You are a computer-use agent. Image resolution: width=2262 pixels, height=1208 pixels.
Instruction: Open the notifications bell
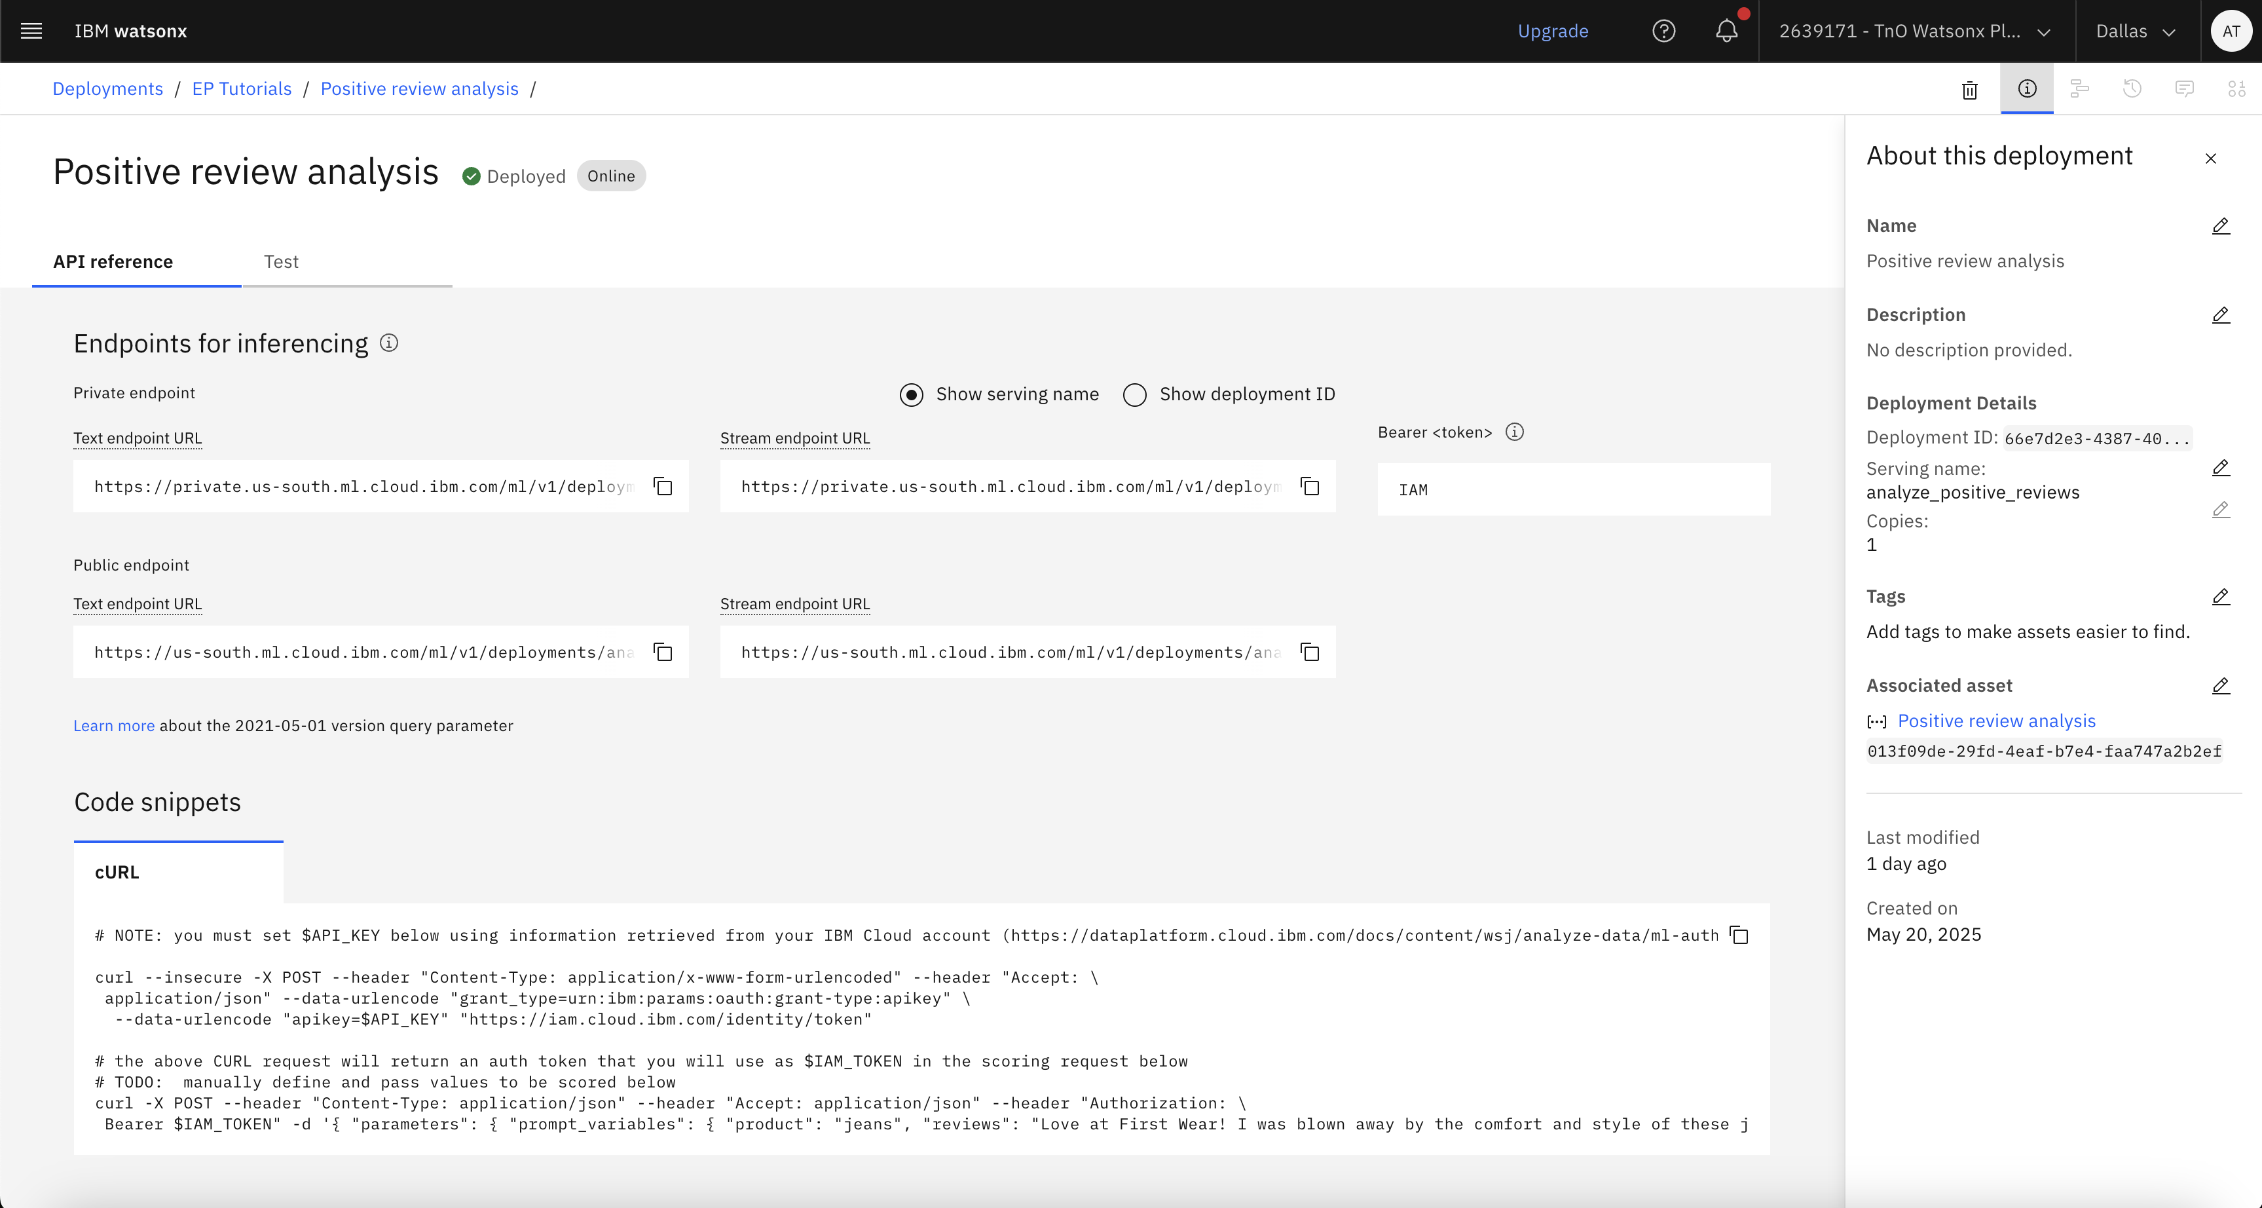[1726, 31]
